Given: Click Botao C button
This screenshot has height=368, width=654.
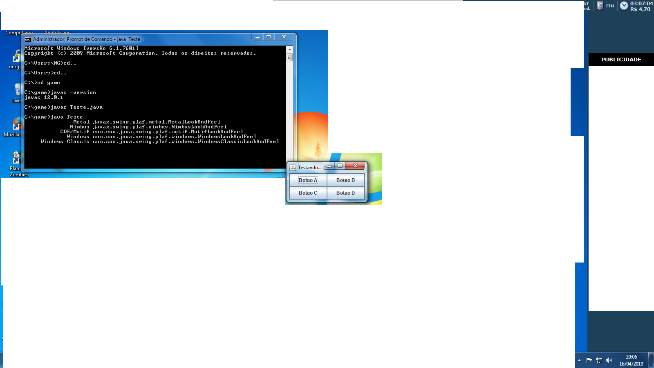Looking at the screenshot, I should tap(308, 193).
